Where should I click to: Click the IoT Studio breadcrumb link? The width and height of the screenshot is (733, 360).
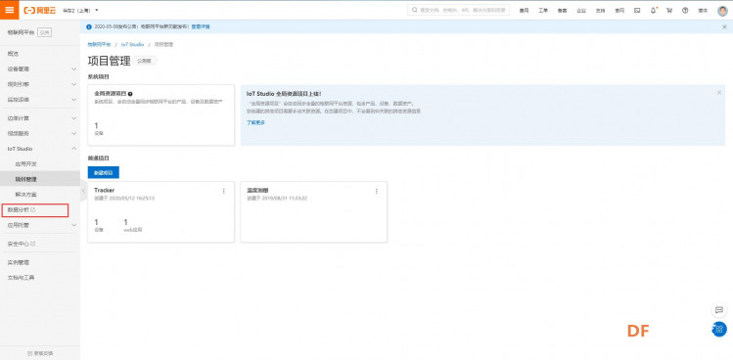pos(133,44)
